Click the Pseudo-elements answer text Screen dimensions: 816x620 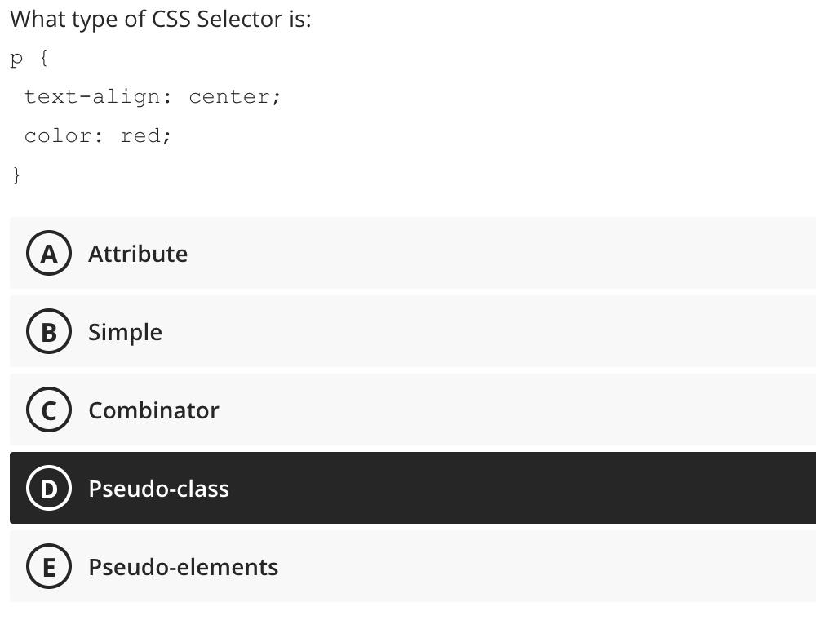[183, 566]
